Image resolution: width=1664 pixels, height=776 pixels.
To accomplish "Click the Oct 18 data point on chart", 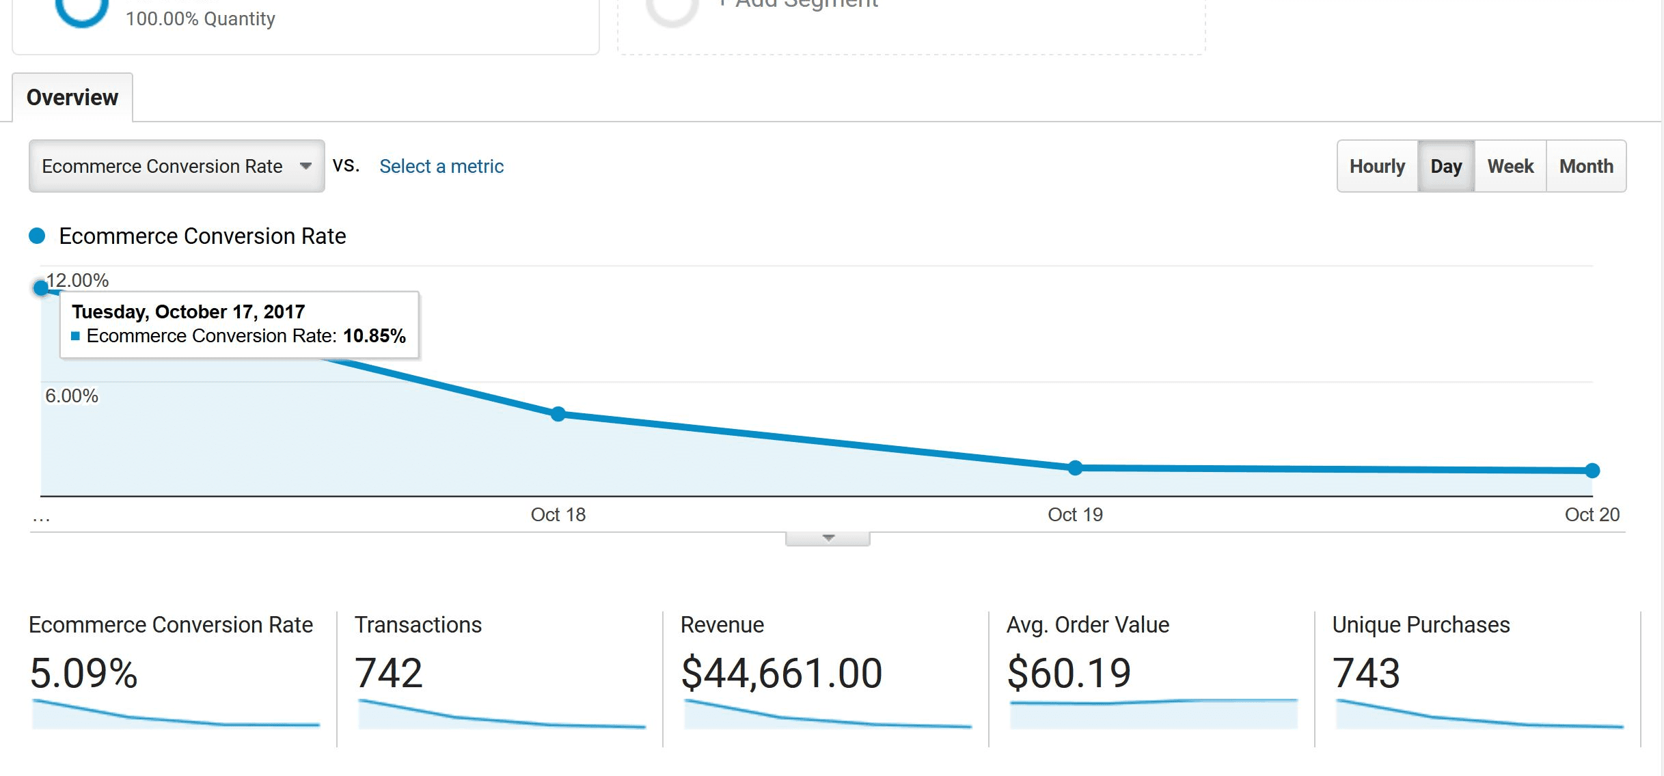I will click(x=558, y=414).
